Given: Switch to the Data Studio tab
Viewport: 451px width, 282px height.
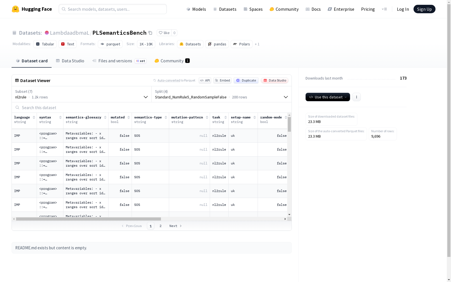Looking at the screenshot, I should tap(70, 61).
